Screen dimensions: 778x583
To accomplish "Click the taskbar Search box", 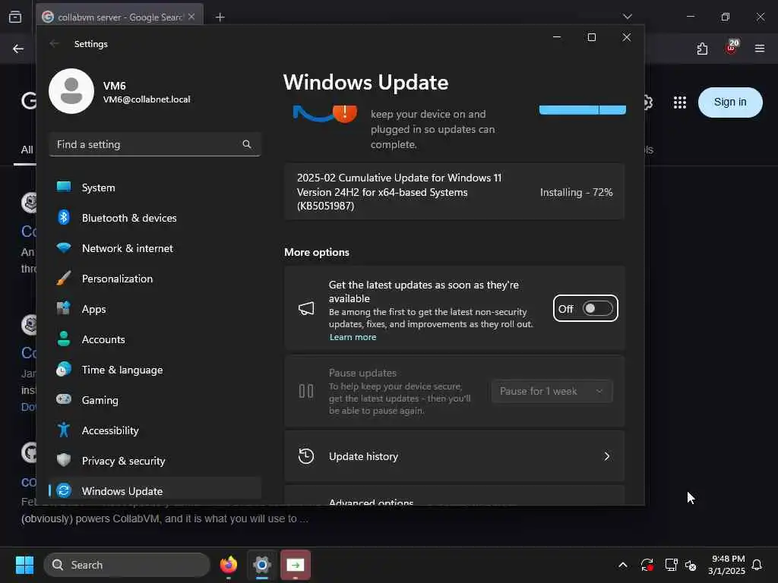I will pyautogui.click(x=127, y=565).
